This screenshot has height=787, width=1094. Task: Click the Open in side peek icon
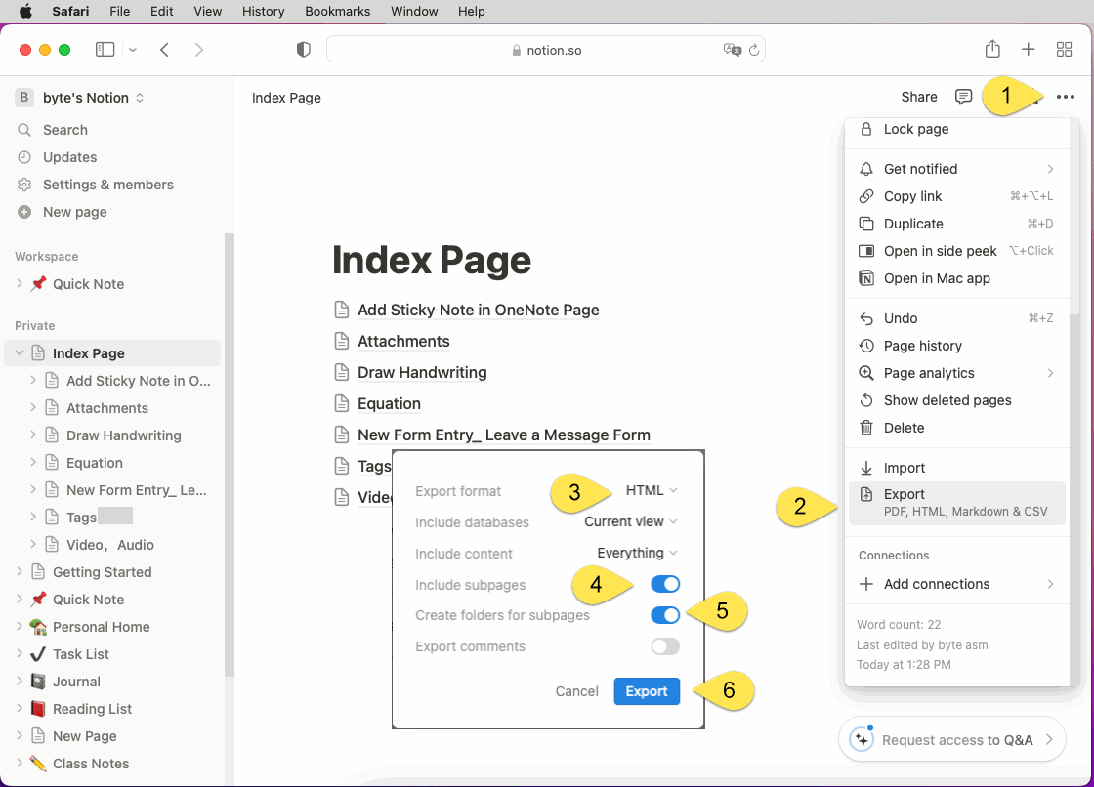tap(865, 251)
